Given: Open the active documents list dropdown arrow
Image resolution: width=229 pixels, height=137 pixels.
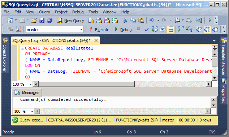Looking at the screenshot, I should pyautogui.click(x=214, y=41).
